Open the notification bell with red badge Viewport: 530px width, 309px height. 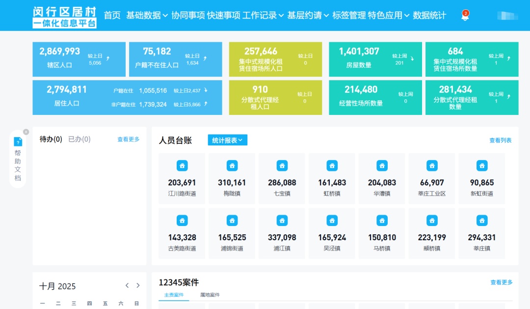point(465,16)
